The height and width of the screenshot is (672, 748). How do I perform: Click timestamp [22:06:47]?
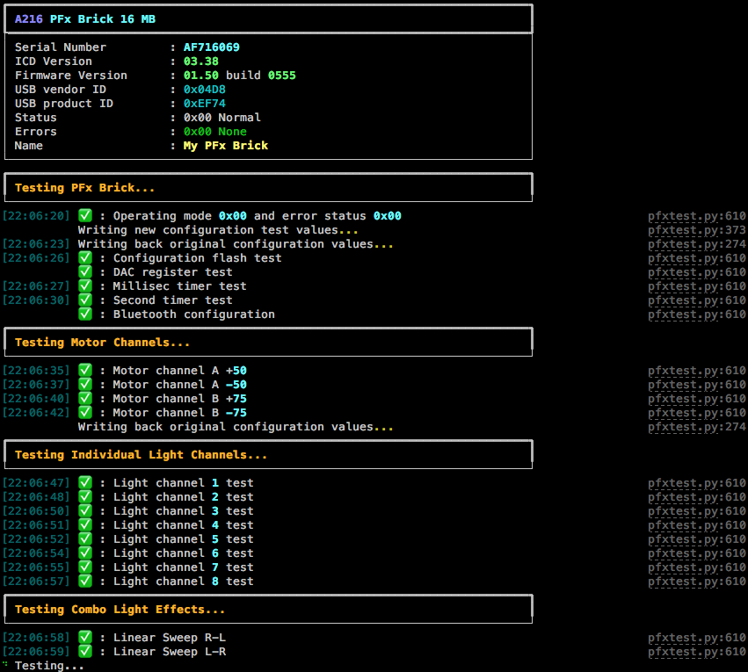click(x=36, y=483)
